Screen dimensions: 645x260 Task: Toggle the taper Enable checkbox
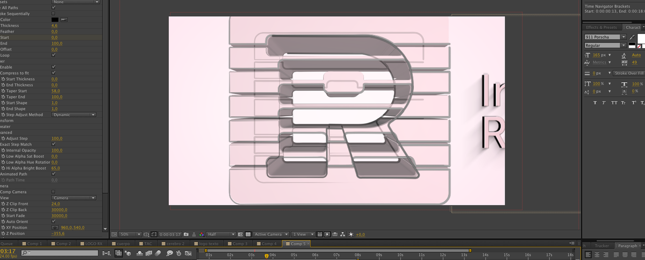[x=53, y=67]
